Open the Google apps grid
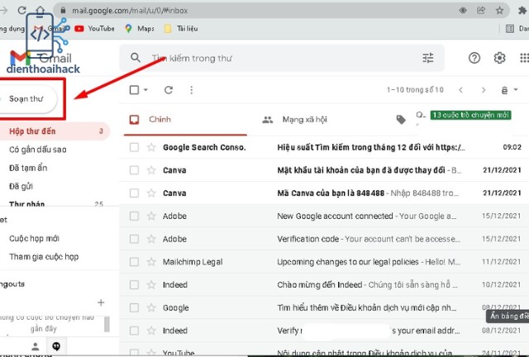The height and width of the screenshot is (357, 529). [x=524, y=58]
